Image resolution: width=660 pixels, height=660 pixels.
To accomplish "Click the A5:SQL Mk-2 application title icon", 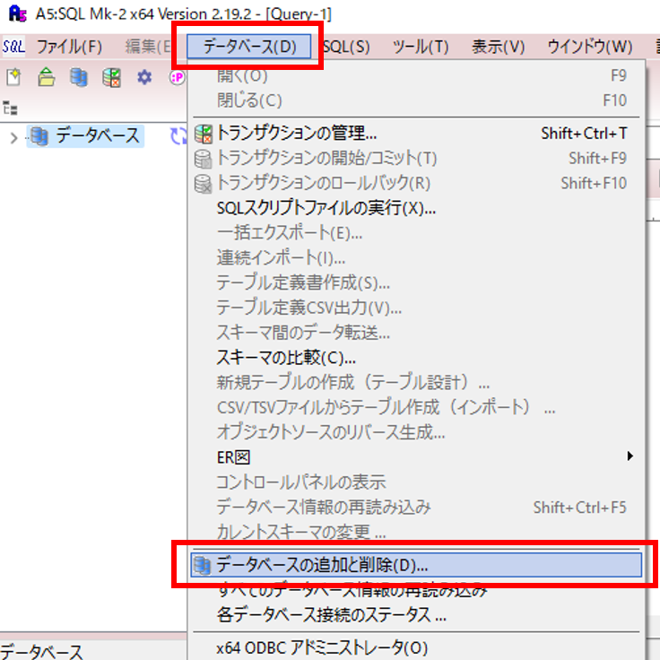I will tap(17, 13).
